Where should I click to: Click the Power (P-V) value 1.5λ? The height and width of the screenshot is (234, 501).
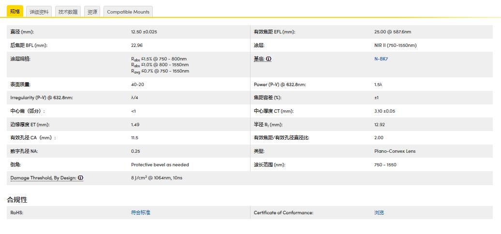pyautogui.click(x=378, y=85)
